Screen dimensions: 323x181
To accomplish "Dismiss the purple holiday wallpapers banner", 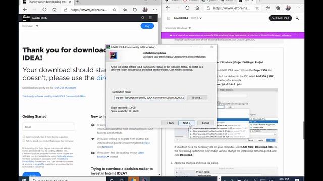I will coord(297,35).
